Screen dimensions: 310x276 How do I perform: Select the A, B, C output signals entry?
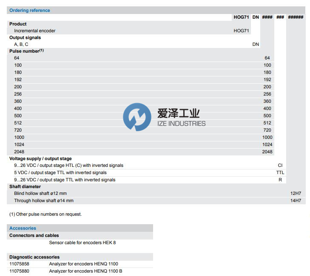[21, 44]
